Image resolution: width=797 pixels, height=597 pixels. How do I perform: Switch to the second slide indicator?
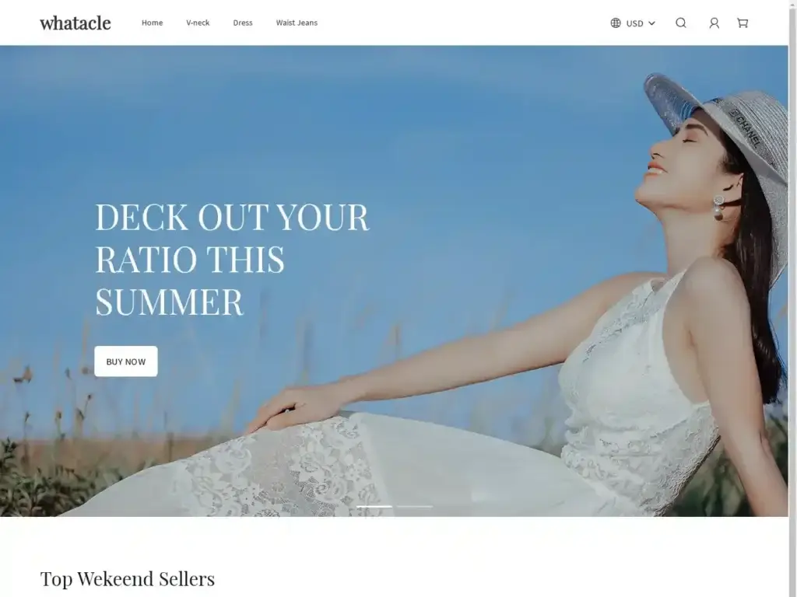(x=415, y=507)
